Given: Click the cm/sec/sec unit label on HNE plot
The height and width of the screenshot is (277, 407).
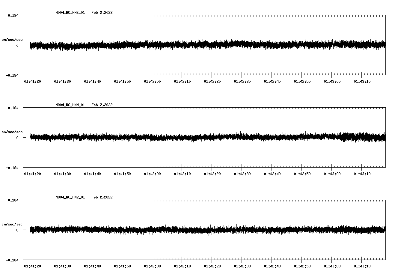Looking at the screenshot, I should pyautogui.click(x=12, y=40).
